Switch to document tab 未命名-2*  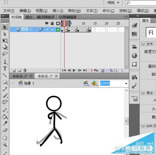[20, 76]
